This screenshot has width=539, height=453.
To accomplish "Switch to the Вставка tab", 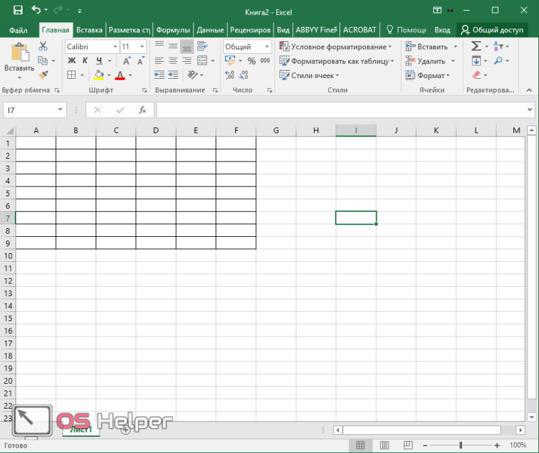I will point(90,30).
